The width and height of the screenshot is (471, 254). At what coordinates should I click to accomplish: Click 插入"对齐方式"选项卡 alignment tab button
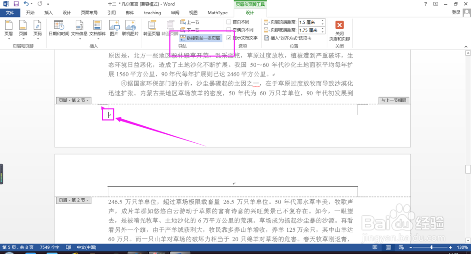pyautogui.click(x=288, y=38)
